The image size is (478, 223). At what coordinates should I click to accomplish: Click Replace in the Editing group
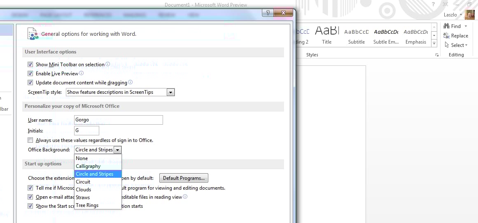tap(456, 36)
